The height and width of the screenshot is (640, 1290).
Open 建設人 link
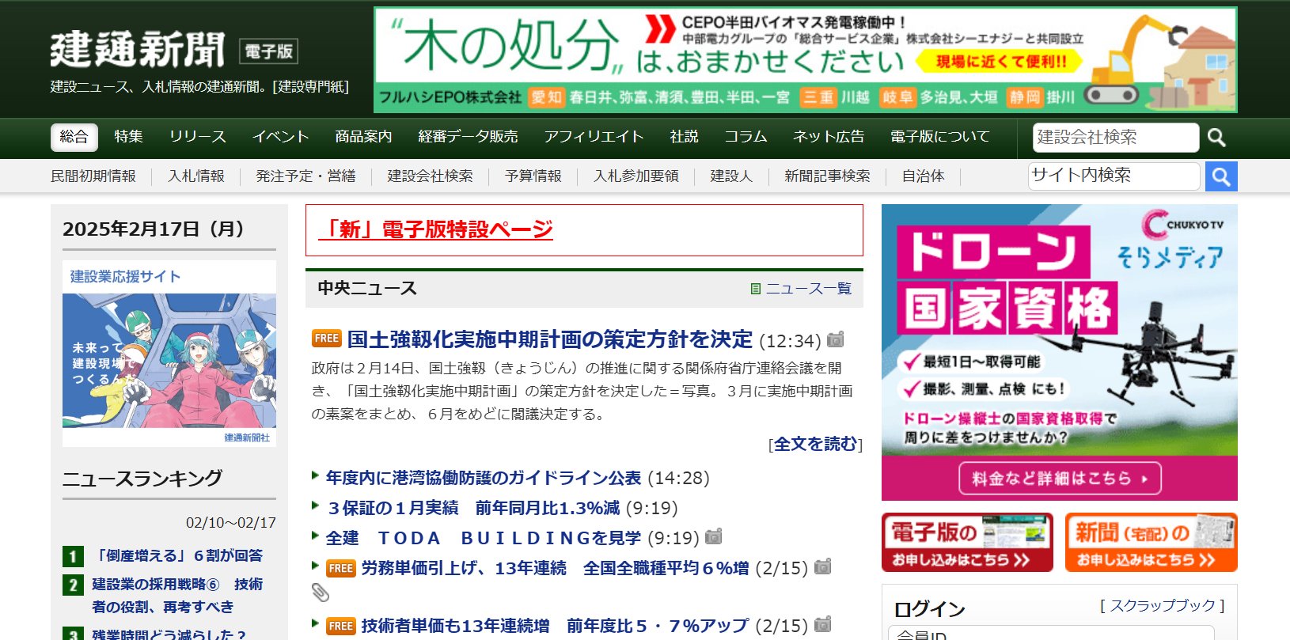pyautogui.click(x=731, y=176)
